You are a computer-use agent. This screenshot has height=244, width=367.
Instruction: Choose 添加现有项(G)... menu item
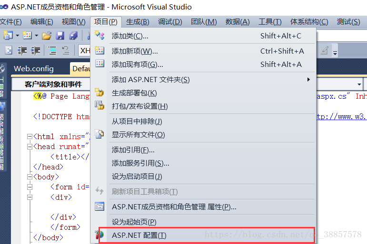pyautogui.click(x=203, y=64)
